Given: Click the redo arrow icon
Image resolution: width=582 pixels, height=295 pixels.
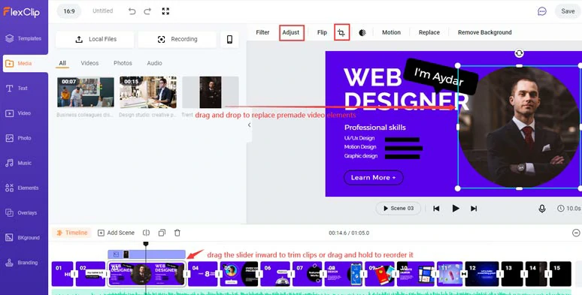Looking at the screenshot, I should pos(147,11).
